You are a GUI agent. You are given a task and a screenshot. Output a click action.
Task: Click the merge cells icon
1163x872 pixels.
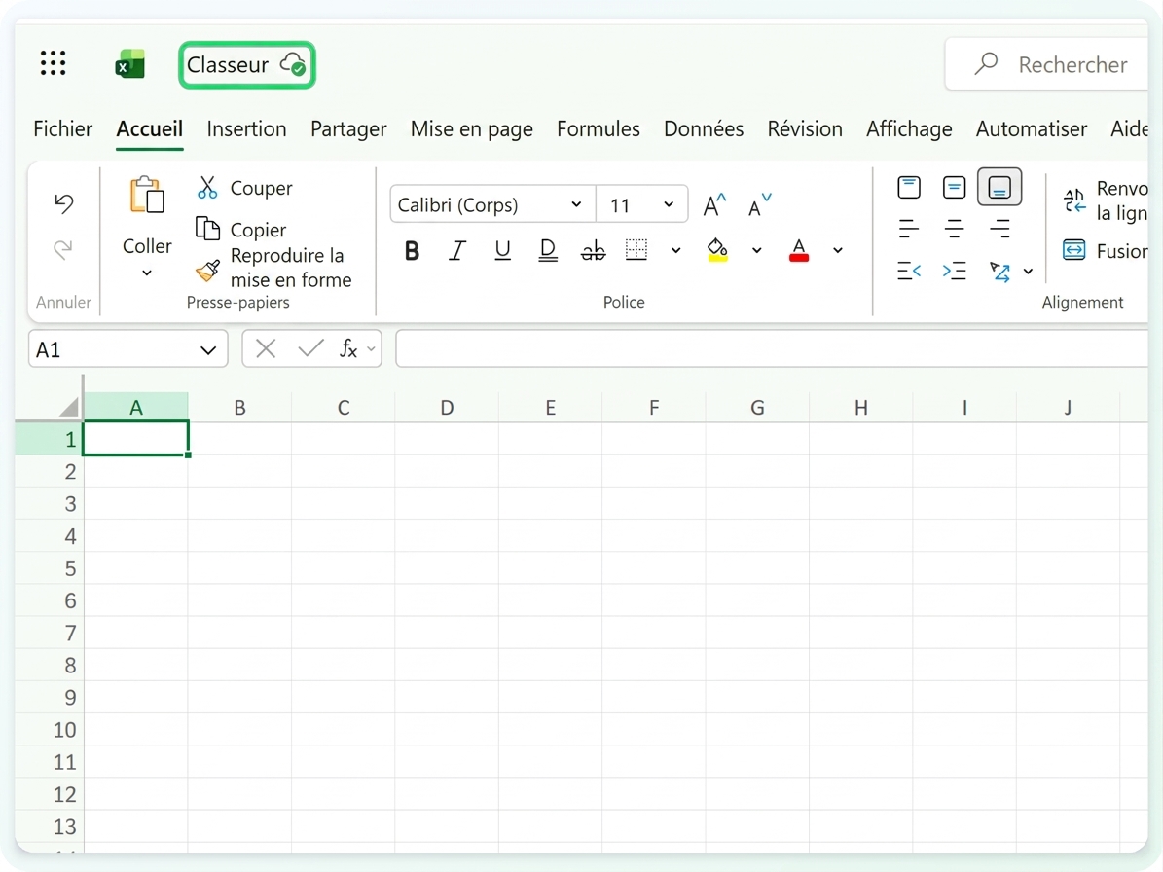(1074, 250)
